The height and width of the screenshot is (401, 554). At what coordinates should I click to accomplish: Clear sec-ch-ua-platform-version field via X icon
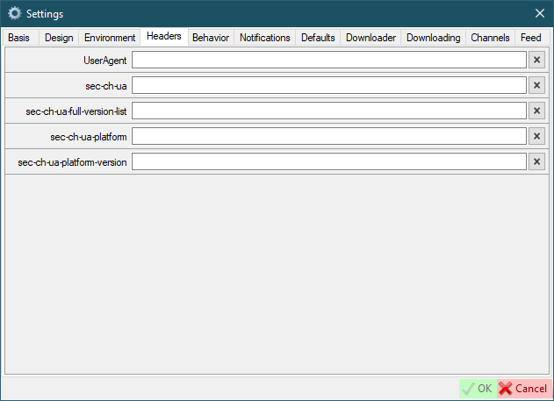coord(537,161)
